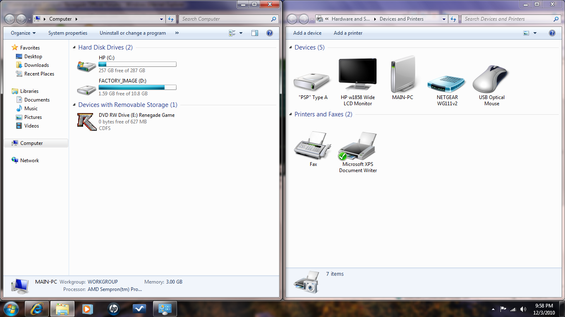
Task: Open Downloads in the Favorites list
Action: 36,65
